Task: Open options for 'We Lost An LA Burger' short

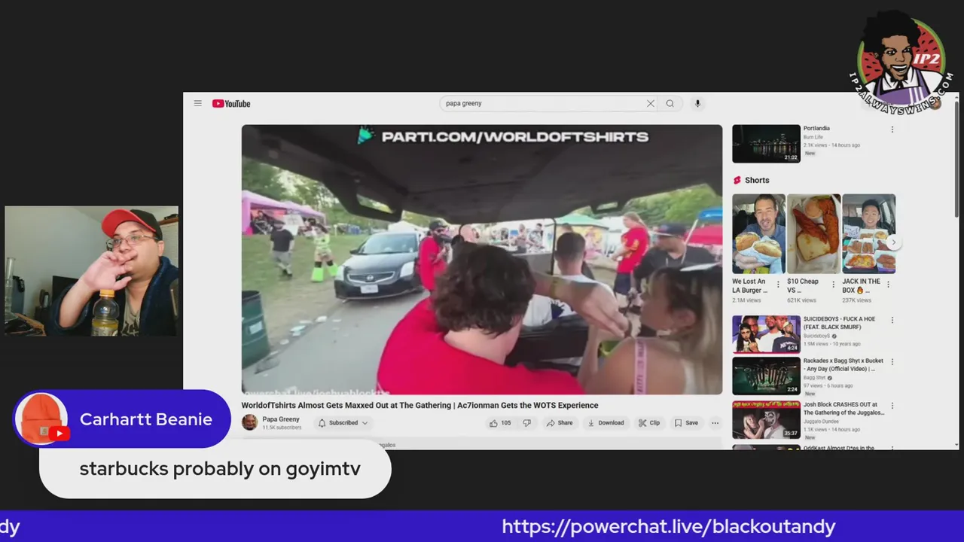Action: (x=778, y=285)
